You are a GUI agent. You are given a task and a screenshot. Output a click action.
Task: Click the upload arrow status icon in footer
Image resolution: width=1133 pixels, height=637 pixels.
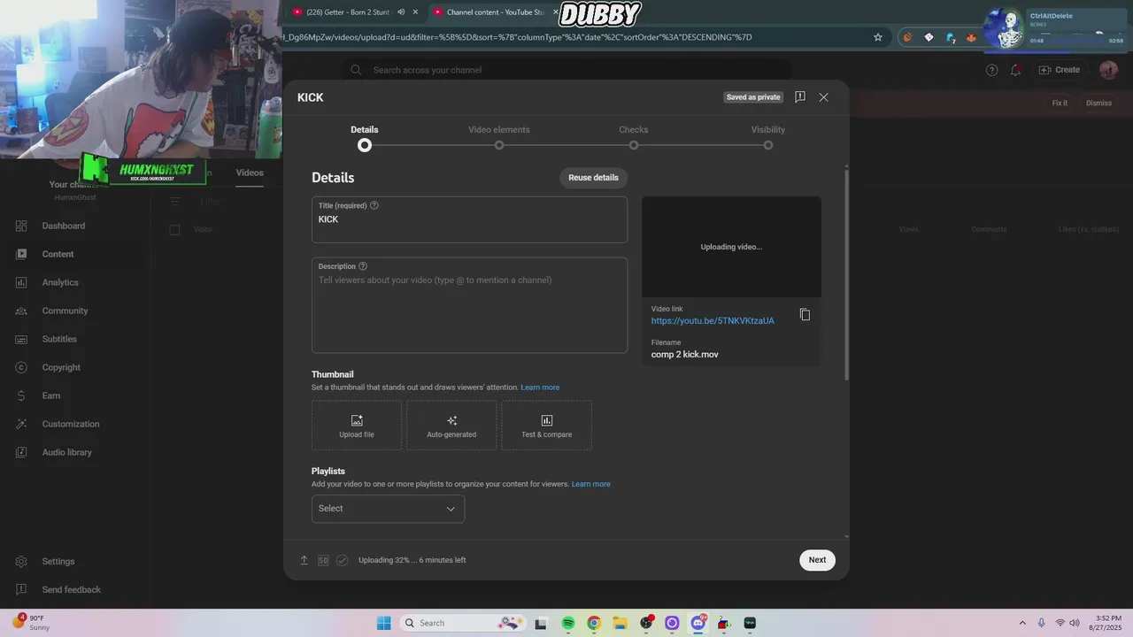(304, 560)
